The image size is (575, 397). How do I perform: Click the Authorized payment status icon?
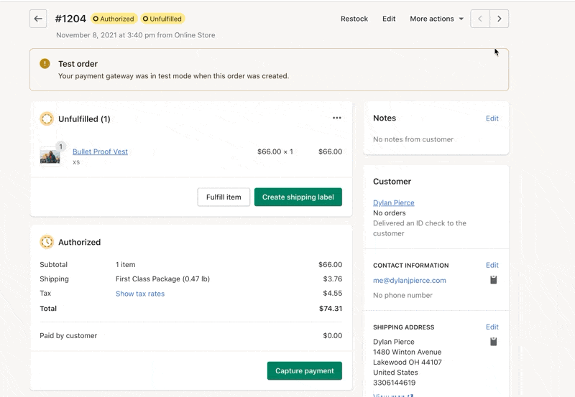pos(47,242)
